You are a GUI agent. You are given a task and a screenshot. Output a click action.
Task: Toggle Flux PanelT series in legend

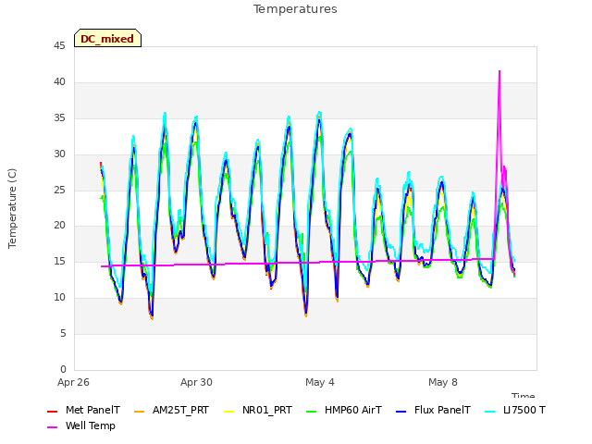[433, 410]
